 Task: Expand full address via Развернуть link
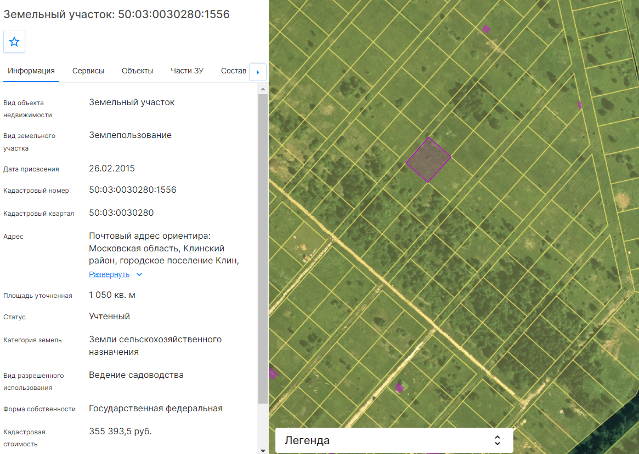pyautogui.click(x=109, y=274)
